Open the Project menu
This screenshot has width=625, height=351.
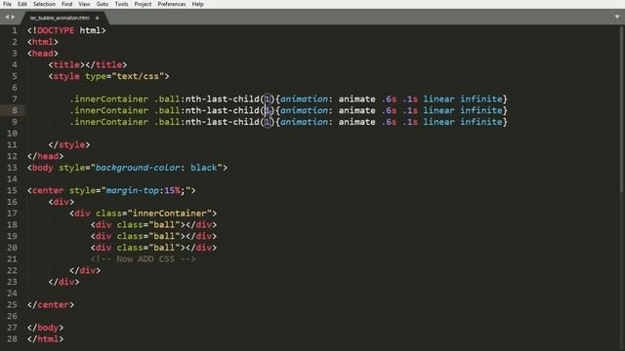tap(143, 4)
